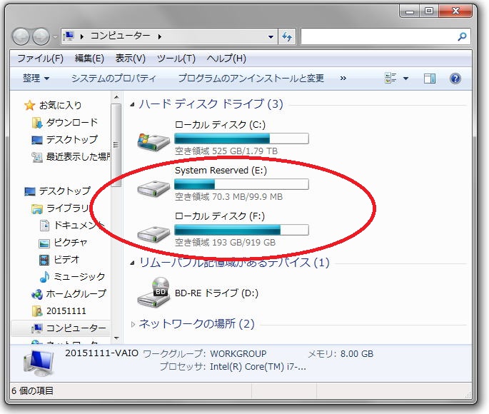Open the ツール(T) menu

[x=176, y=58]
